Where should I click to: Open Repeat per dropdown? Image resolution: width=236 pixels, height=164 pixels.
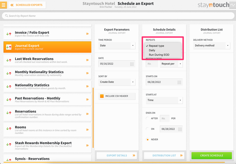point(171,64)
